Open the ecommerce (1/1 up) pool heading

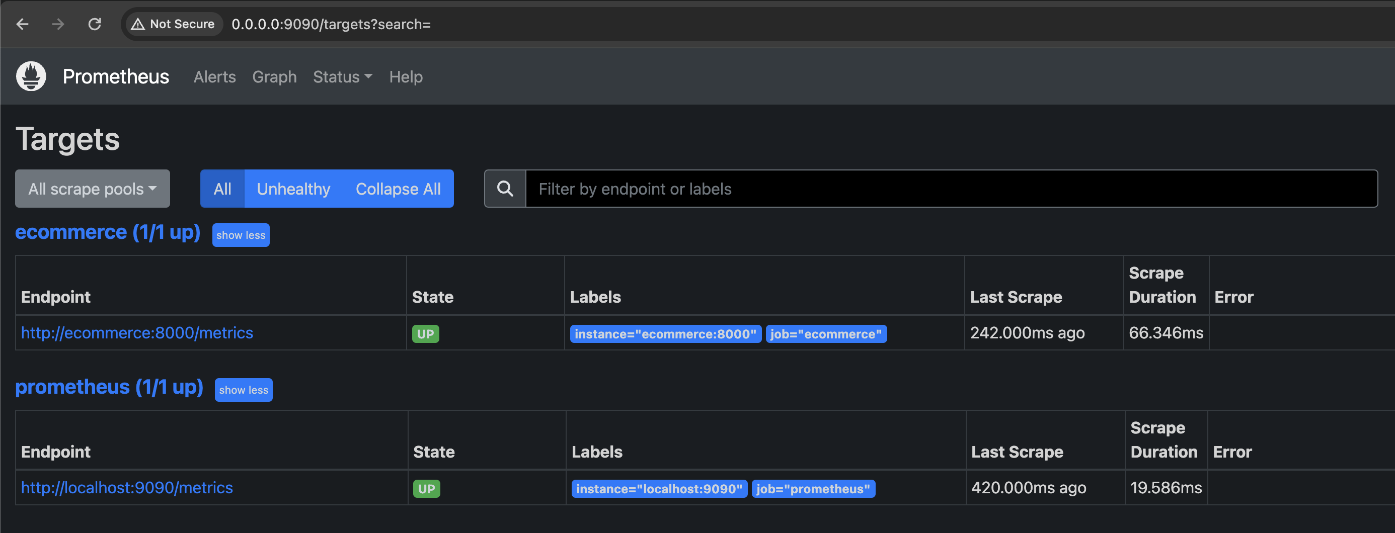(108, 232)
